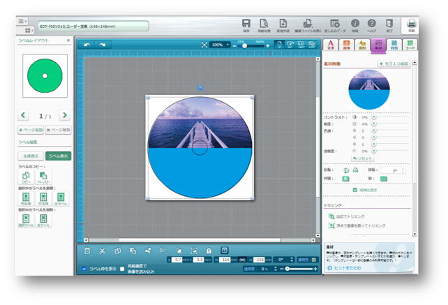
Task: Set canvas rotation to 180° view
Action: tap(301, 44)
